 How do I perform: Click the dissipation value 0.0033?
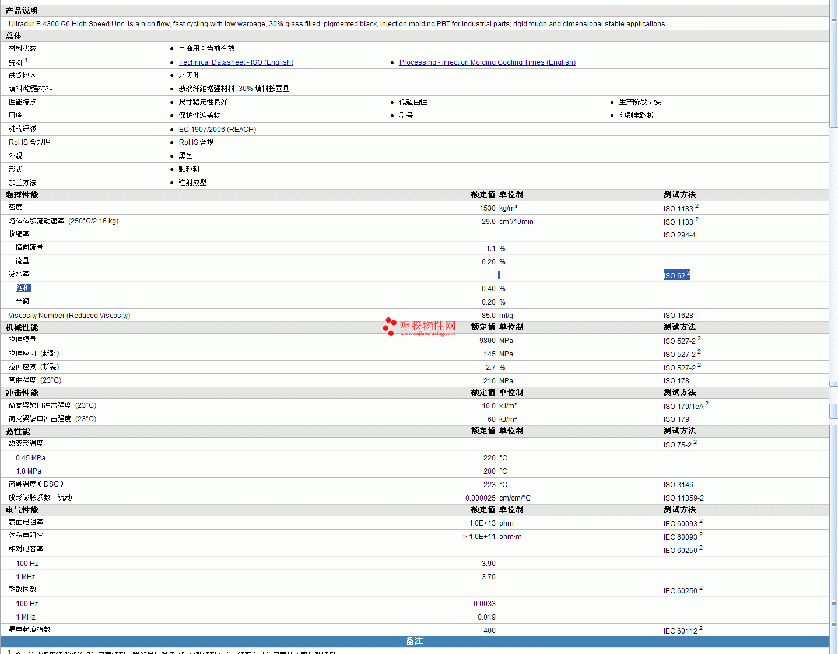(485, 604)
